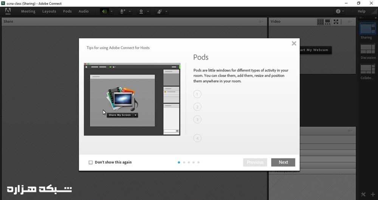
Task: Toggle the microphone icon
Action: tap(123, 11)
